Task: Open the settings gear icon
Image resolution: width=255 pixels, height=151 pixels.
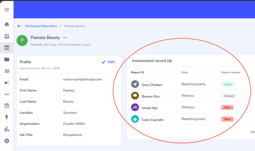Action: (x=7, y=141)
